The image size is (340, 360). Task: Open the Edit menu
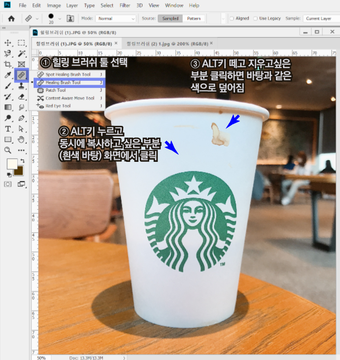tap(36, 5)
